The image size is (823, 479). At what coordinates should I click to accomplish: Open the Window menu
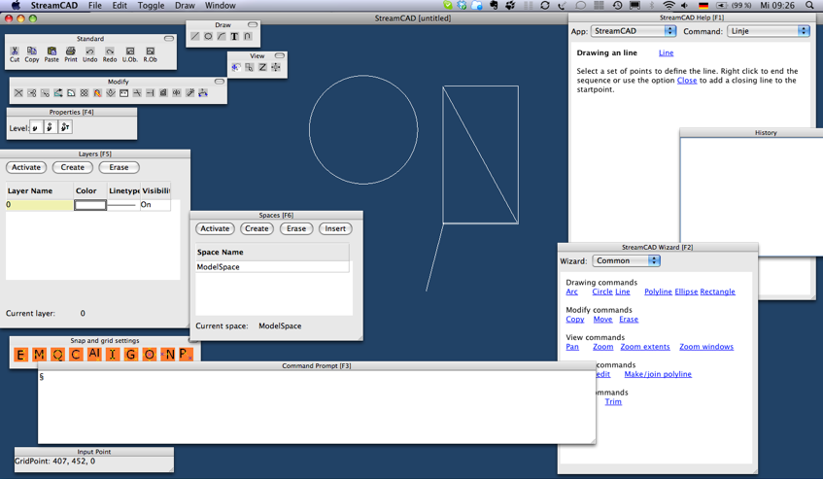pyautogui.click(x=220, y=5)
